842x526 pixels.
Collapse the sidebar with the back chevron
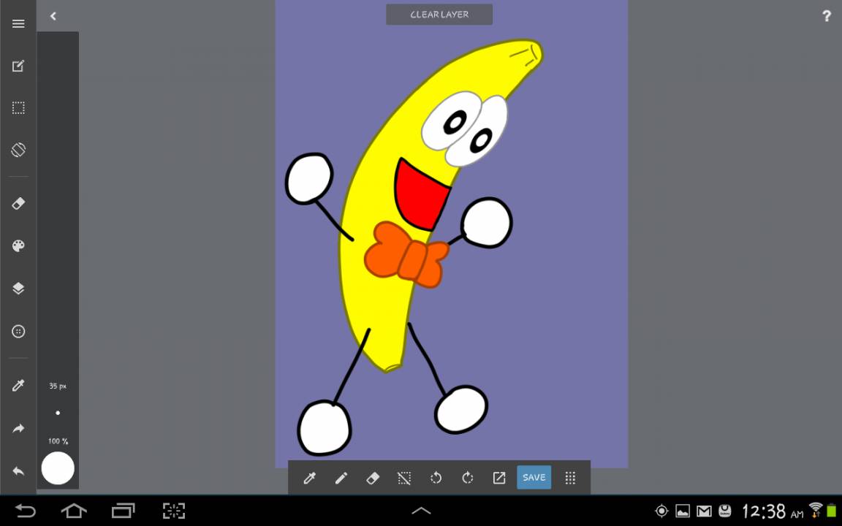coord(52,15)
